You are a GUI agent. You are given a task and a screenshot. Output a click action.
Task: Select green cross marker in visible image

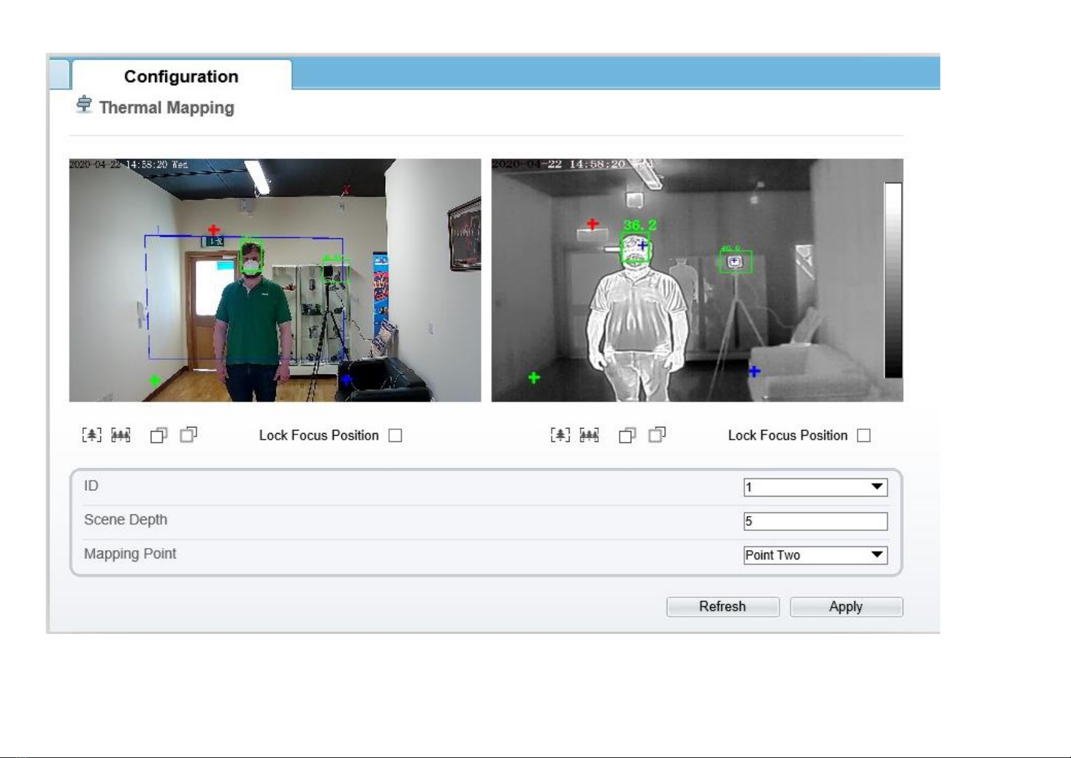(x=154, y=381)
